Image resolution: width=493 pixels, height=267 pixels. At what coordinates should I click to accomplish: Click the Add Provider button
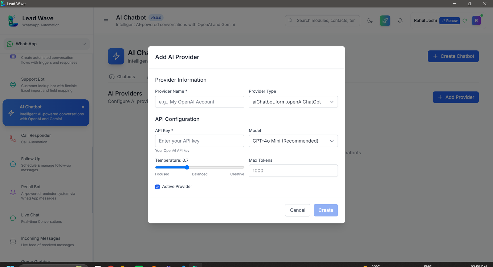click(456, 97)
